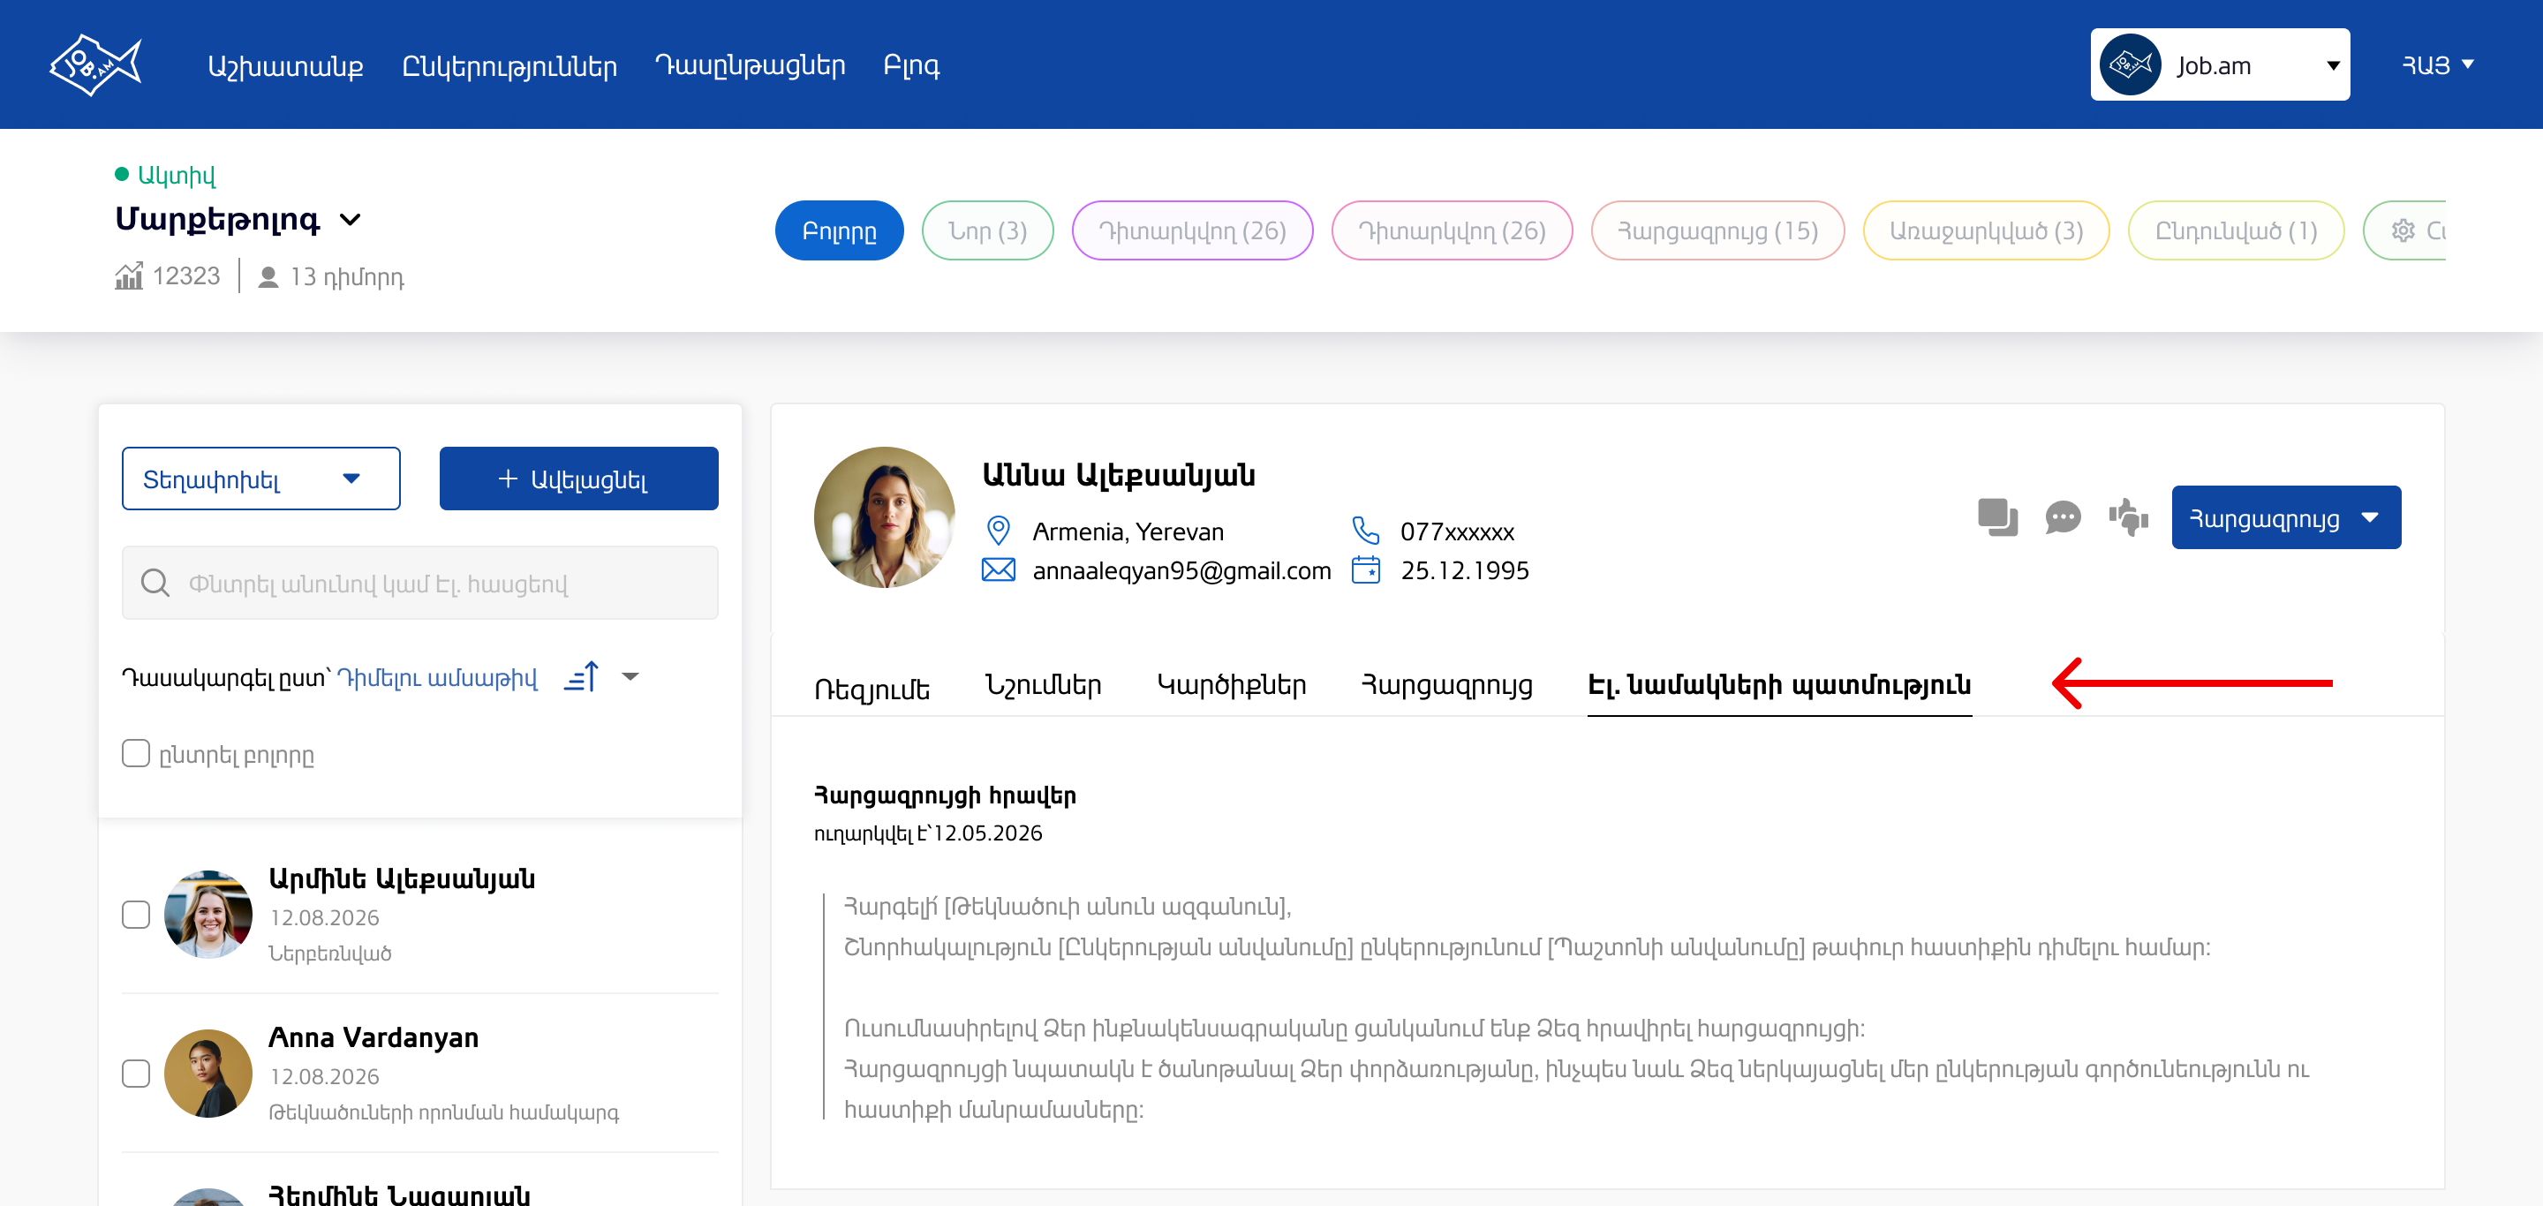2543x1206 pixels.
Task: Open the Anna Vardanyan applicant name
Action: click(374, 1037)
